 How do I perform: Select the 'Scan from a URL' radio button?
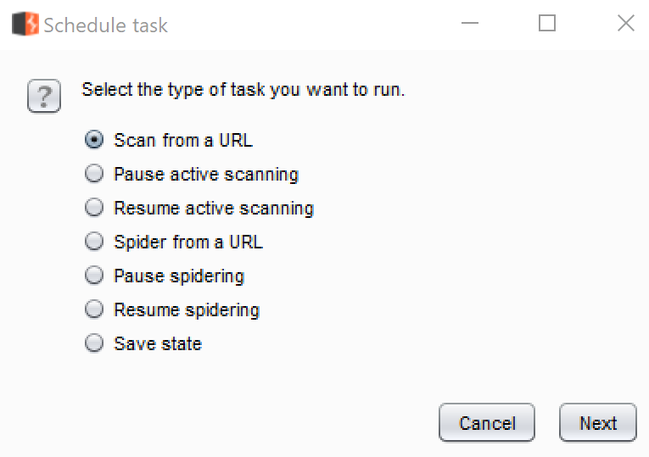coord(94,140)
